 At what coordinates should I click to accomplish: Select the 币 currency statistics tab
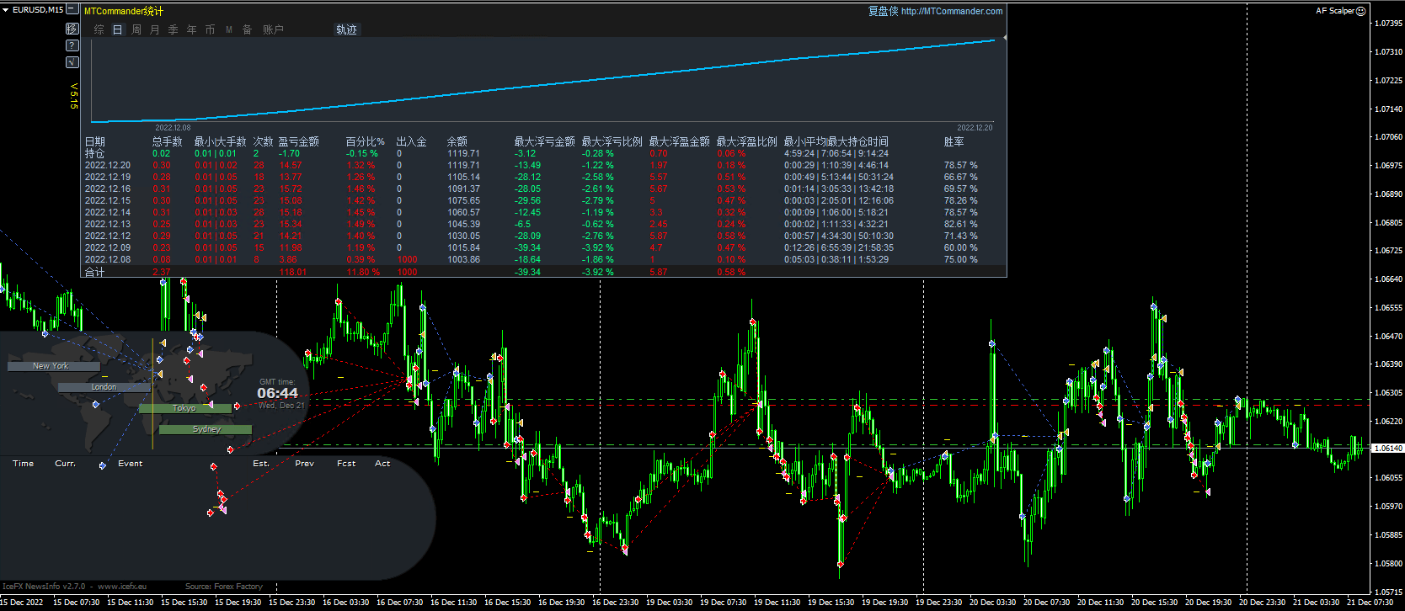point(211,29)
